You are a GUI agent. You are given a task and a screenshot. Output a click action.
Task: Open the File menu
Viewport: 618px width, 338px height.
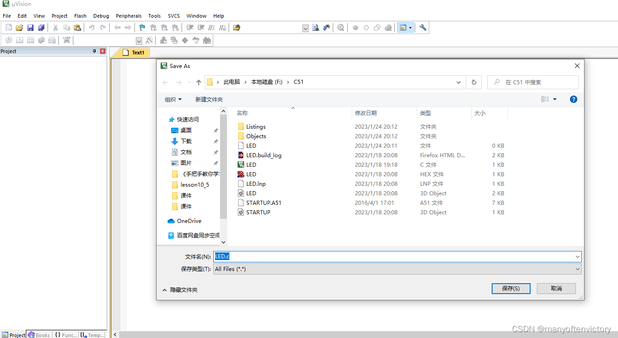coord(7,16)
